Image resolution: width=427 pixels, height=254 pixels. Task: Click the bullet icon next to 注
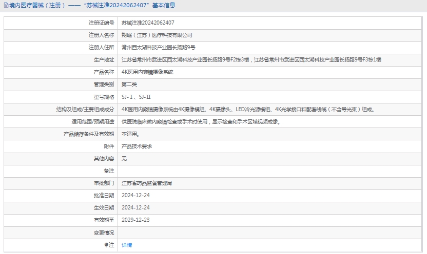coord(106,245)
